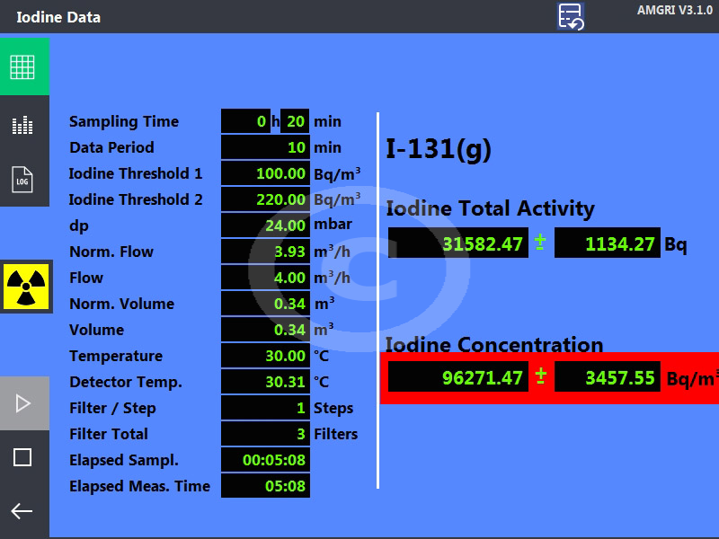The height and width of the screenshot is (539, 719).
Task: Click the Norm. Flow label
Action: tap(111, 252)
